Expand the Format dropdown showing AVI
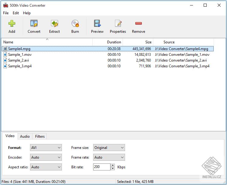 [x=46, y=147]
